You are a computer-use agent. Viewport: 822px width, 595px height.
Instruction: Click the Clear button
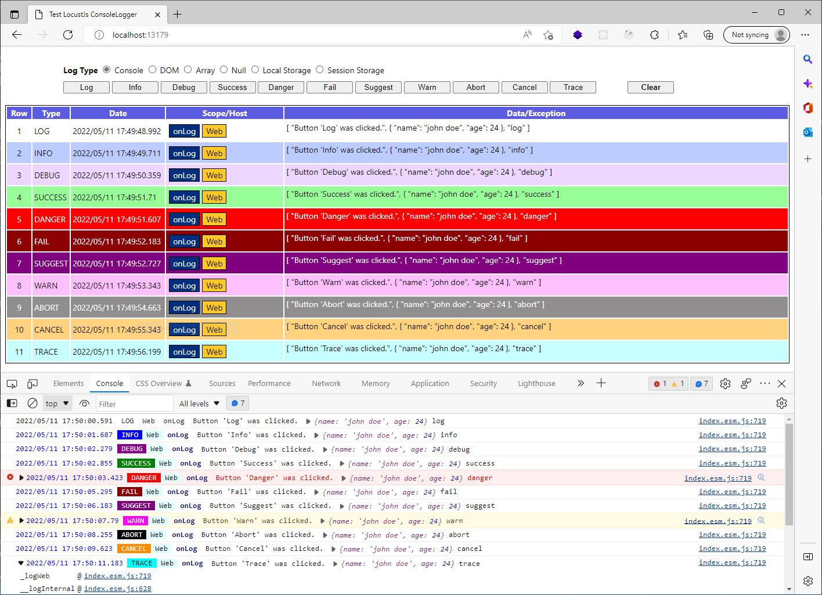(x=651, y=87)
